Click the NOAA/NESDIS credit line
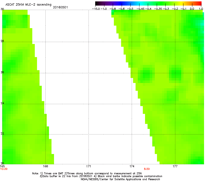The image size is (206, 181). (120, 179)
